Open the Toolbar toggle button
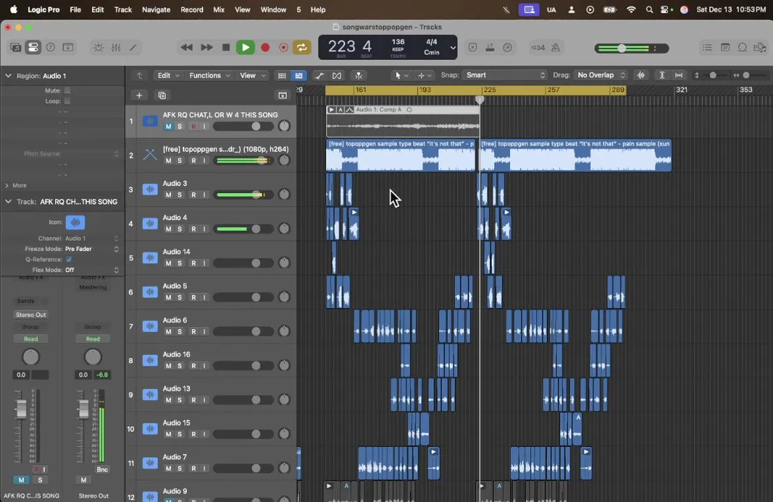Viewport: 773px width, 502px height. [x=68, y=48]
